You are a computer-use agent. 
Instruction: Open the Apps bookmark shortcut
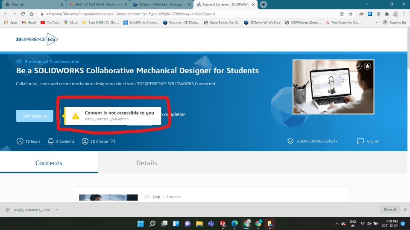tap(10, 23)
